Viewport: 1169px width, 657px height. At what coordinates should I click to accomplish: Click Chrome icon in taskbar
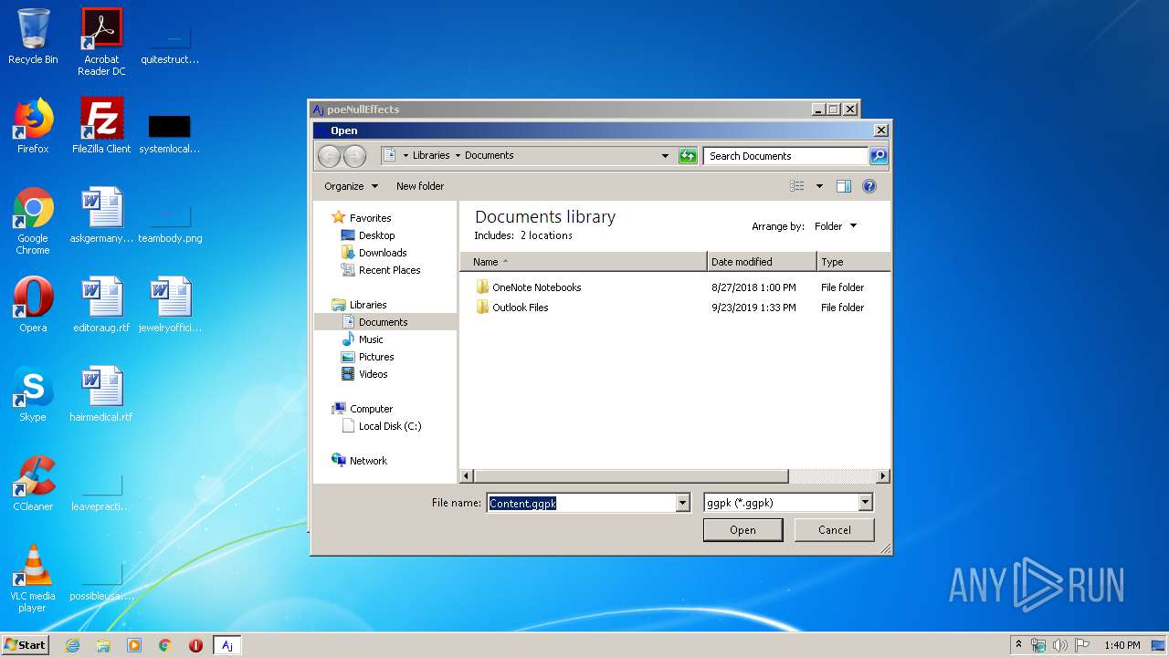pos(165,645)
